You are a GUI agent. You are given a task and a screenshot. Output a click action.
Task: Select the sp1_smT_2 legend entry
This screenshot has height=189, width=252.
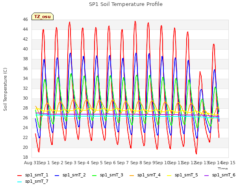click(x=70, y=175)
